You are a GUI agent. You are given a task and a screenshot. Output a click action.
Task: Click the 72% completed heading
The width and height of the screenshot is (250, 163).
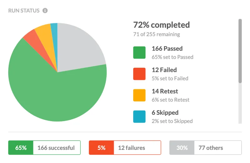(x=162, y=25)
